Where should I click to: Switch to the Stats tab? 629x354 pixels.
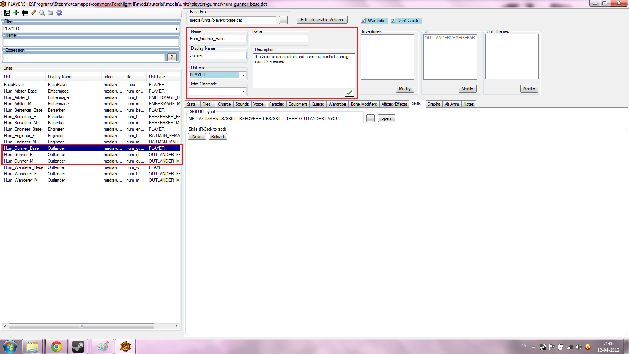191,104
